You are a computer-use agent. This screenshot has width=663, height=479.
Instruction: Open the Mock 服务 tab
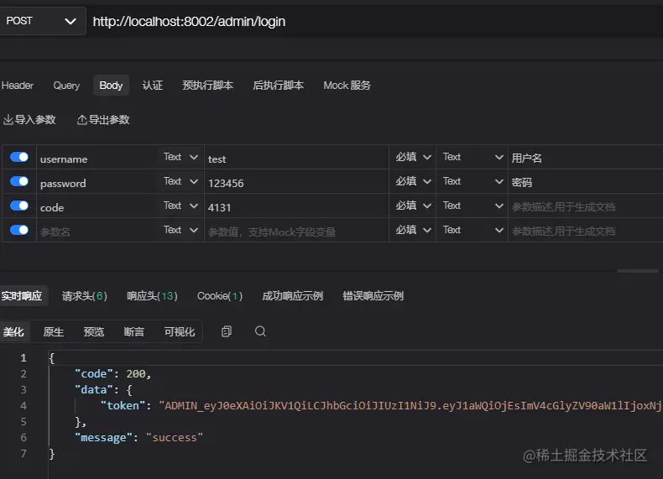point(347,86)
